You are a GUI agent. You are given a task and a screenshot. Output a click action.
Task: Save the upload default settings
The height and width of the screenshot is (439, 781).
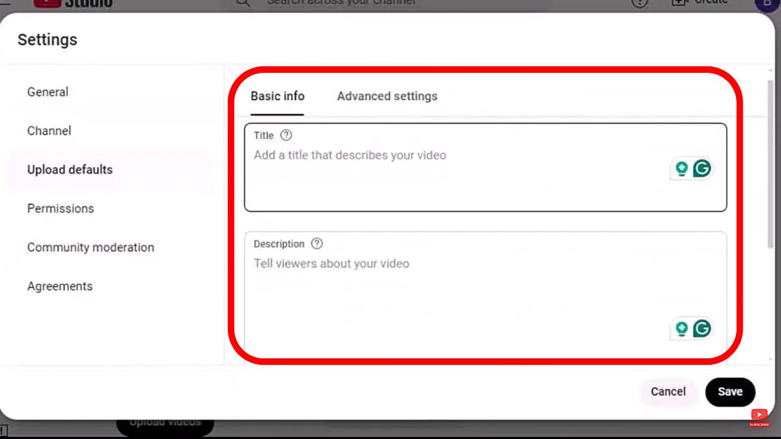tap(730, 392)
